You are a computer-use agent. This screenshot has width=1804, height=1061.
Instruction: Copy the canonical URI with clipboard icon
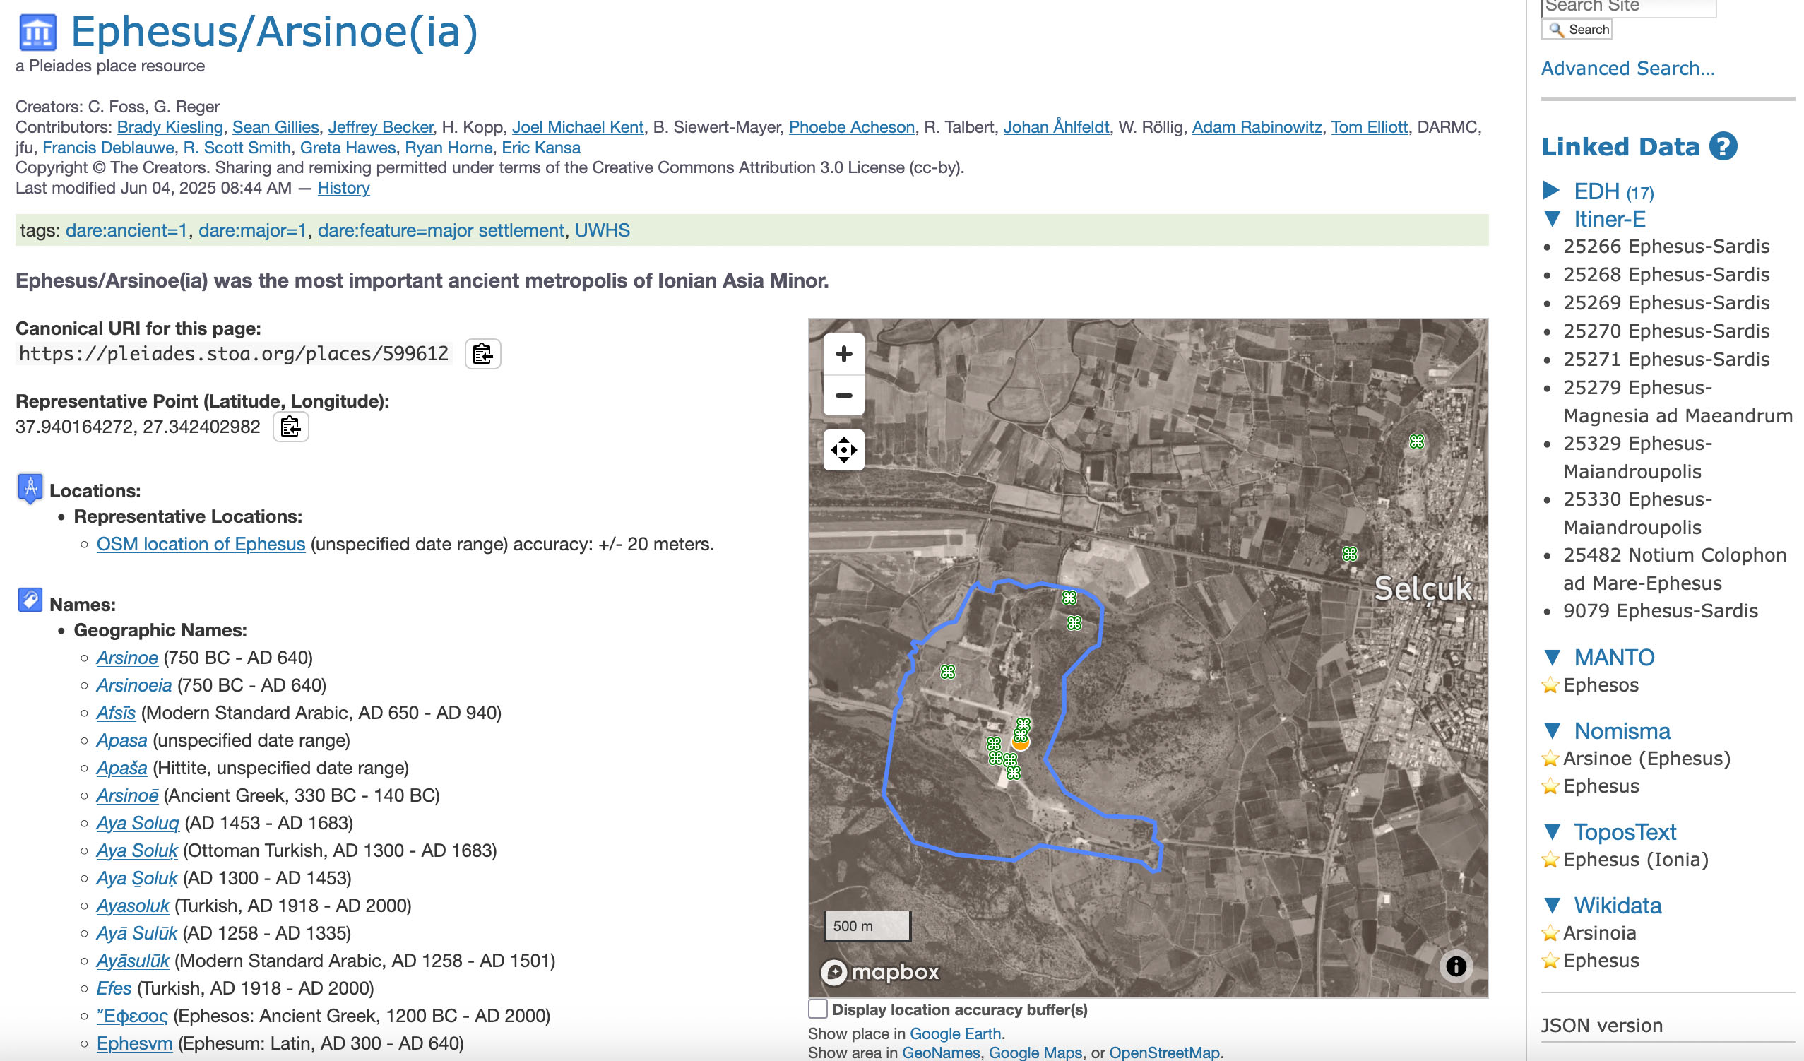(x=482, y=354)
